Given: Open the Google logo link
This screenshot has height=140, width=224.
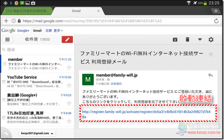Looking at the screenshot, I should 8,30.
